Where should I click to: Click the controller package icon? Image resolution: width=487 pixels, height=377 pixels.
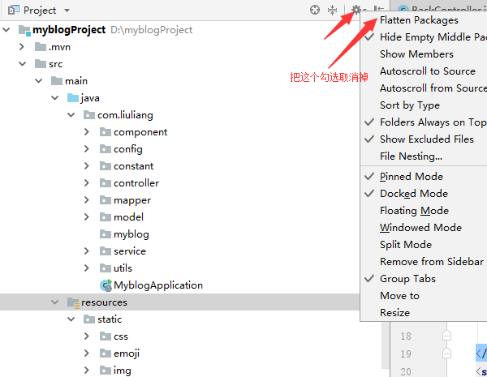pos(106,183)
